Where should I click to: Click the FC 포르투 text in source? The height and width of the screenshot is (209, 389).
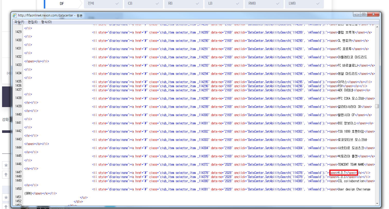coord(345,49)
